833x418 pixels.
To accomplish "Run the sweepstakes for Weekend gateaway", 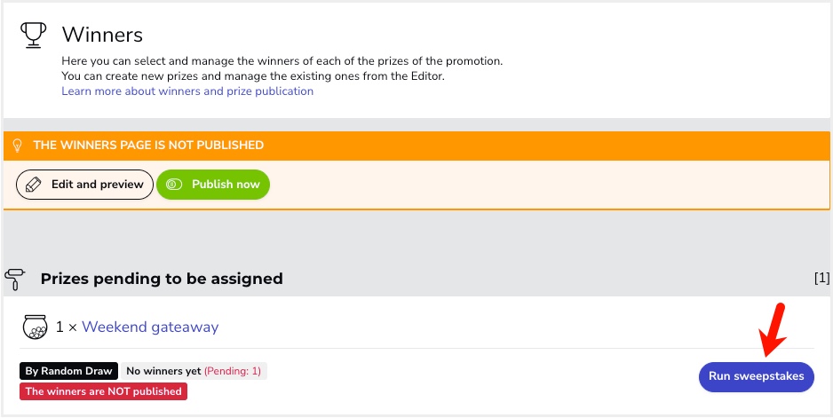I will click(756, 376).
